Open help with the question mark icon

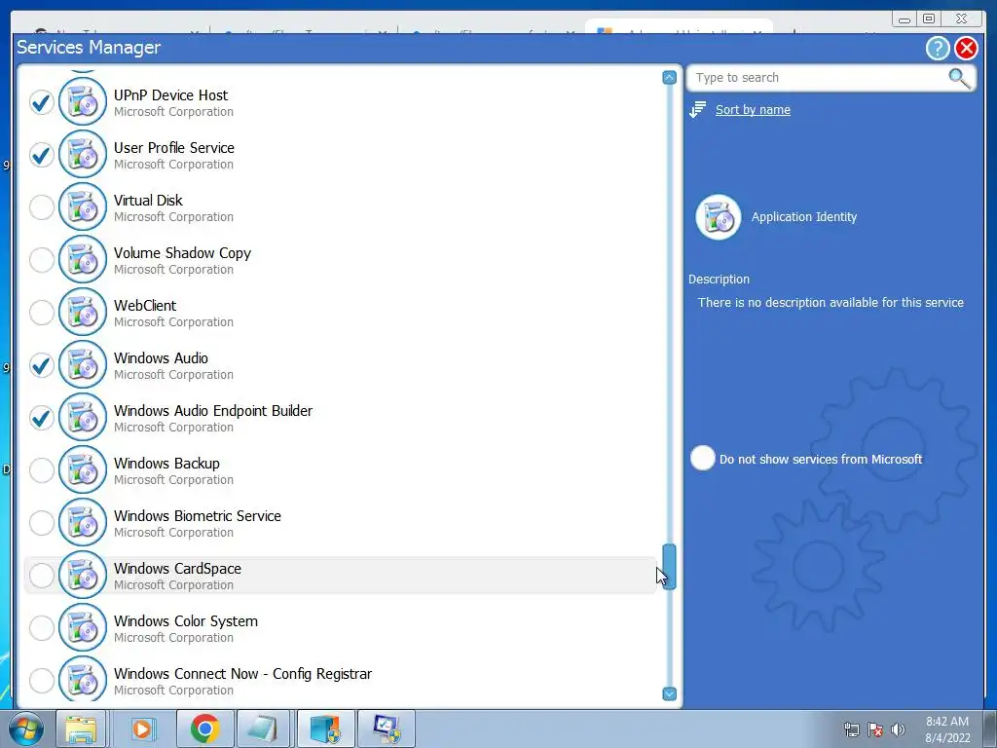click(x=938, y=48)
